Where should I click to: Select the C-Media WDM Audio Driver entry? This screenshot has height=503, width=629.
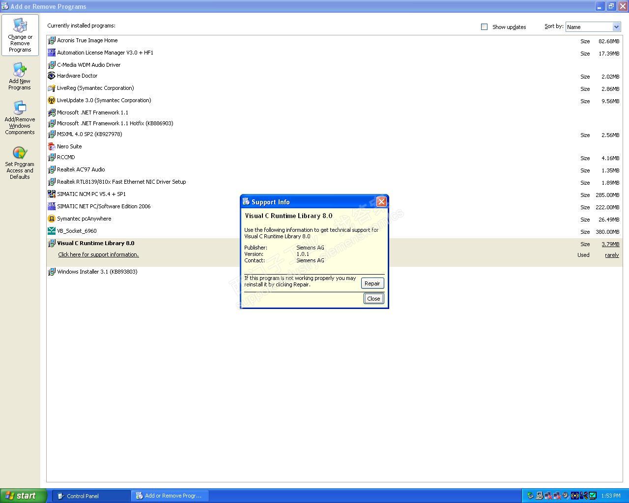tap(334, 65)
